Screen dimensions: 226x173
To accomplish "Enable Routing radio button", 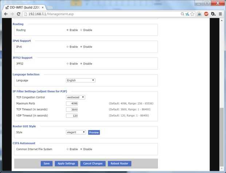I will pyautogui.click(x=67, y=30).
